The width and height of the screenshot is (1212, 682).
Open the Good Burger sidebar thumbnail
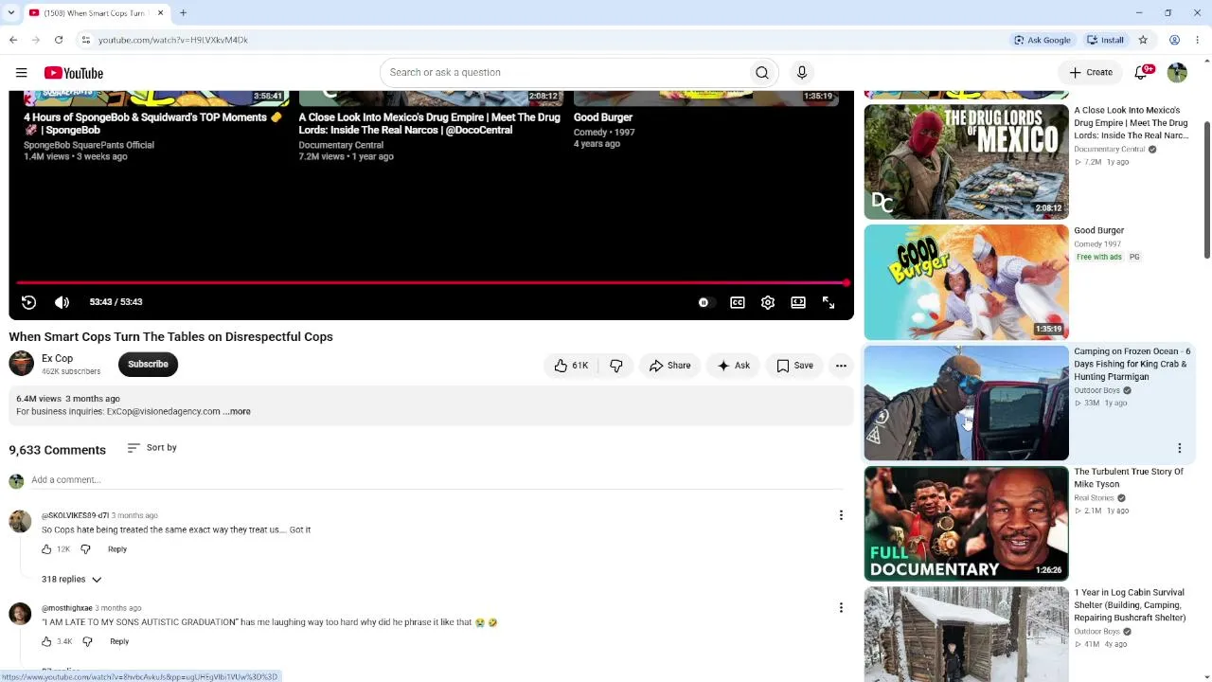[x=966, y=282]
